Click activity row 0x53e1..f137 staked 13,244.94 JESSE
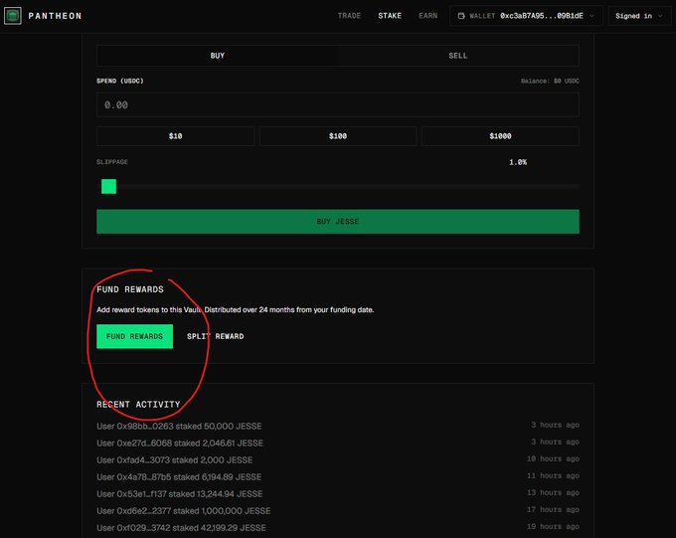The image size is (676, 538). pyautogui.click(x=338, y=493)
